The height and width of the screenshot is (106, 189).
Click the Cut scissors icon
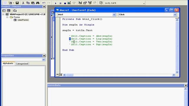coord(23,3)
